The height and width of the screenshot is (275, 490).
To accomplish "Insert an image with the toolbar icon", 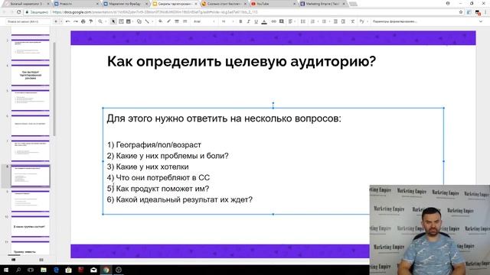I will pyautogui.click(x=129, y=21).
